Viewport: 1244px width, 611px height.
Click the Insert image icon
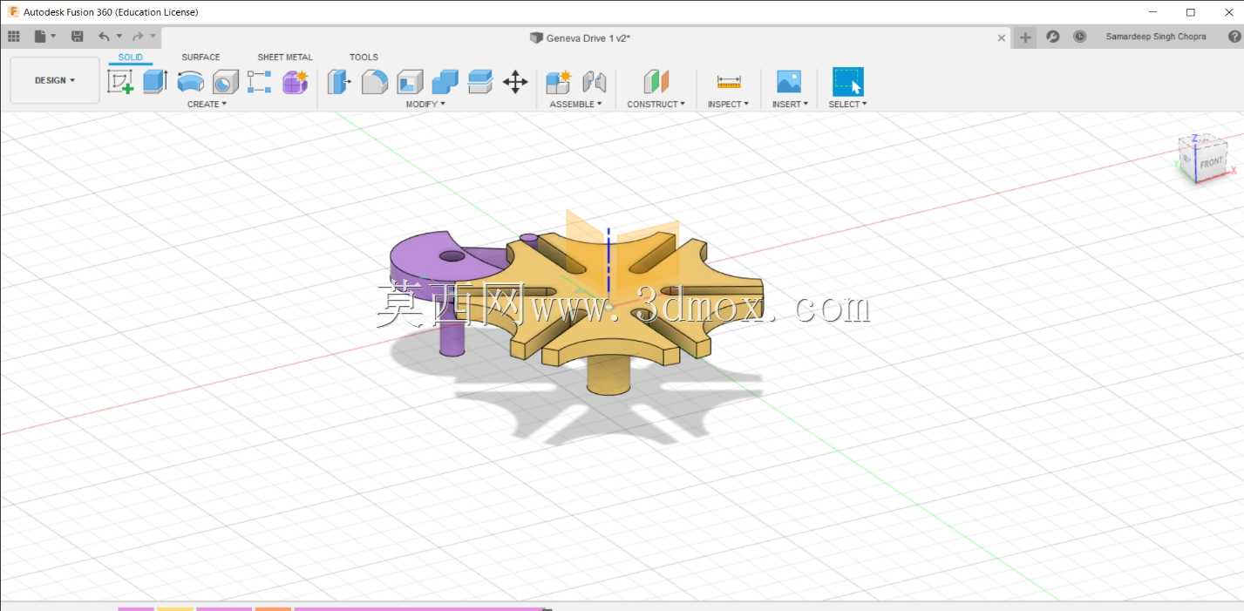pyautogui.click(x=789, y=82)
